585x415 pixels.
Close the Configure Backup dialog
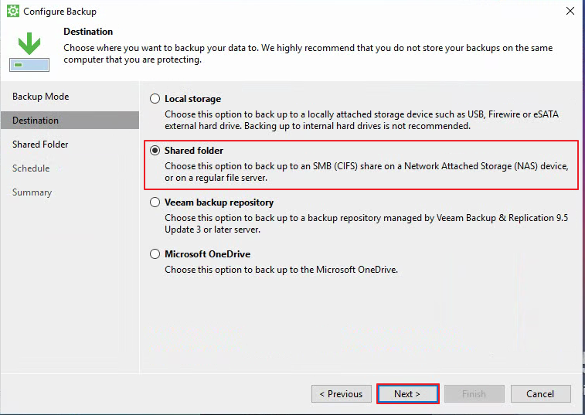tap(570, 11)
